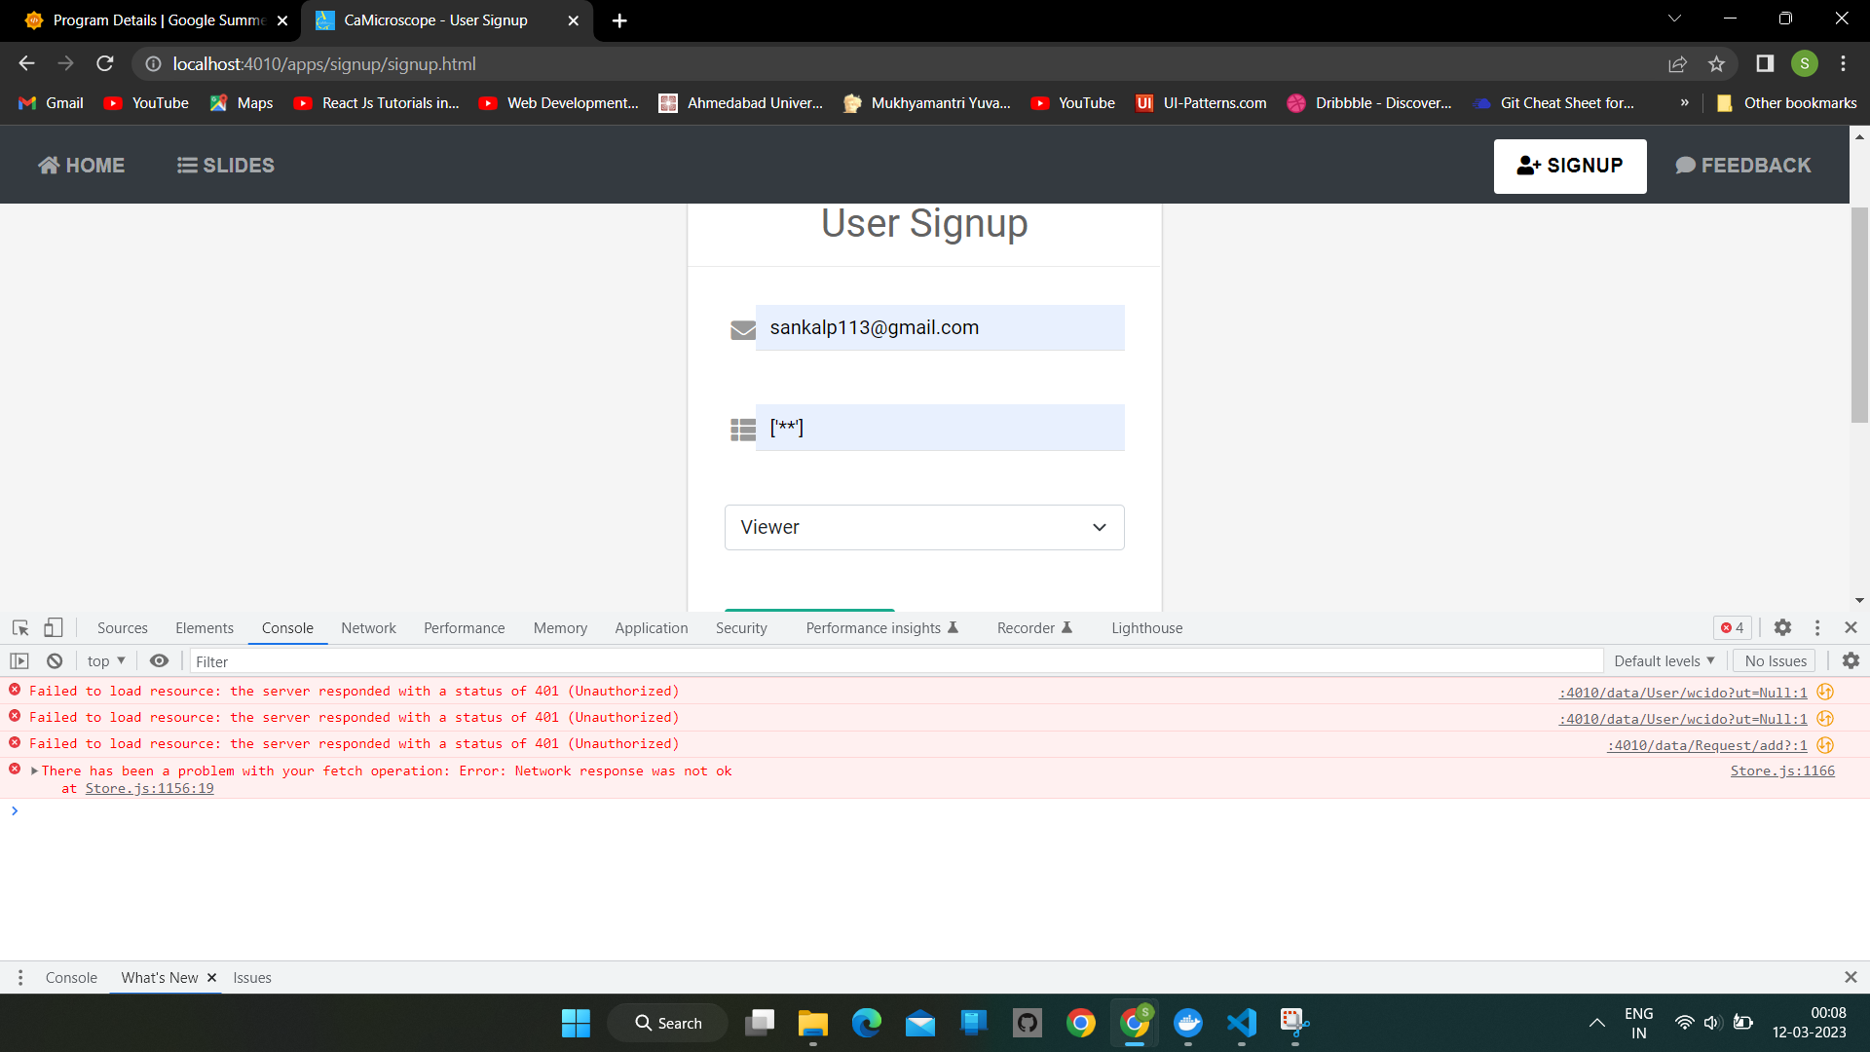Image resolution: width=1870 pixels, height=1052 pixels.
Task: Click the inspect element picker icon
Action: (20, 628)
